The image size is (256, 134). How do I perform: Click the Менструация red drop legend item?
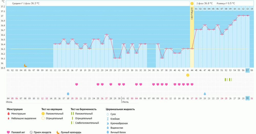[x=9, y=114]
